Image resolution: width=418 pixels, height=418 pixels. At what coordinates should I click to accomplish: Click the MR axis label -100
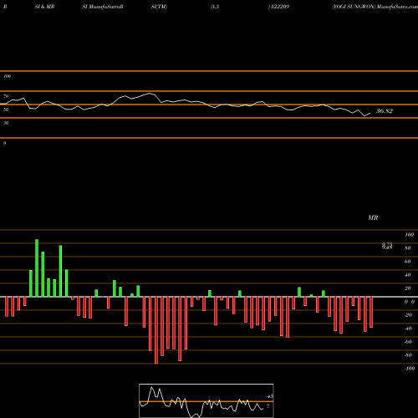click(410, 369)
